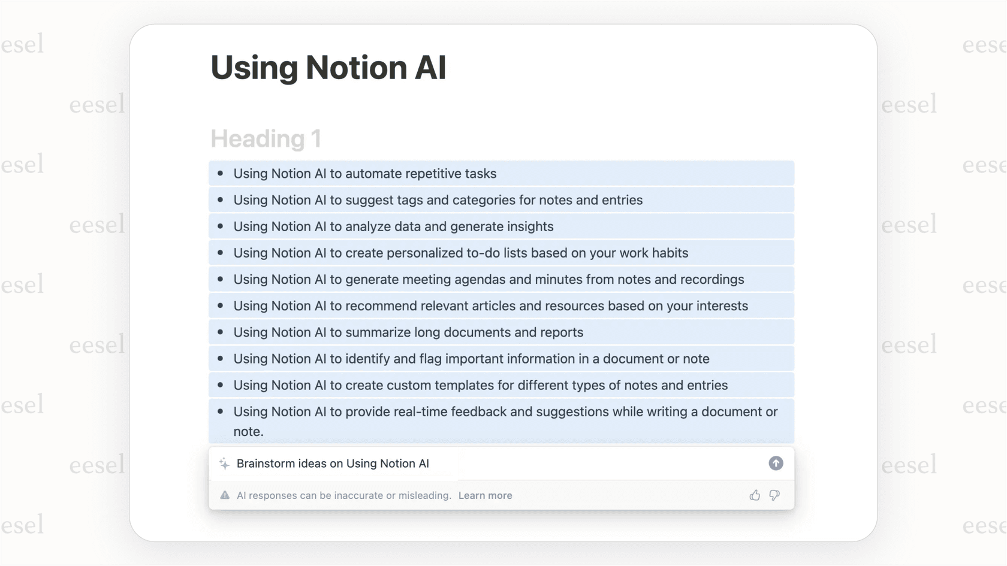This screenshot has height=566, width=1007.
Task: Click the AI responses disclaimer text
Action: click(343, 495)
